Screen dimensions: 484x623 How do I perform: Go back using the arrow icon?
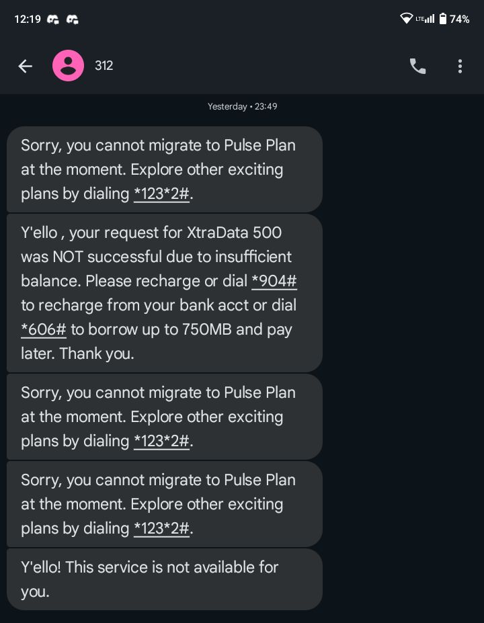pyautogui.click(x=25, y=66)
